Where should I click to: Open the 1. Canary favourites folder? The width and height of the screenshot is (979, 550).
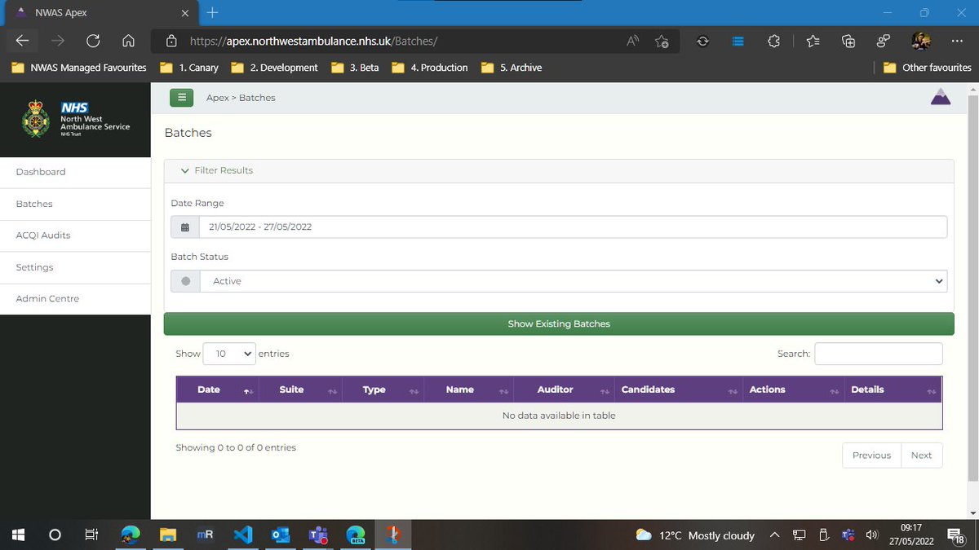[x=189, y=68]
